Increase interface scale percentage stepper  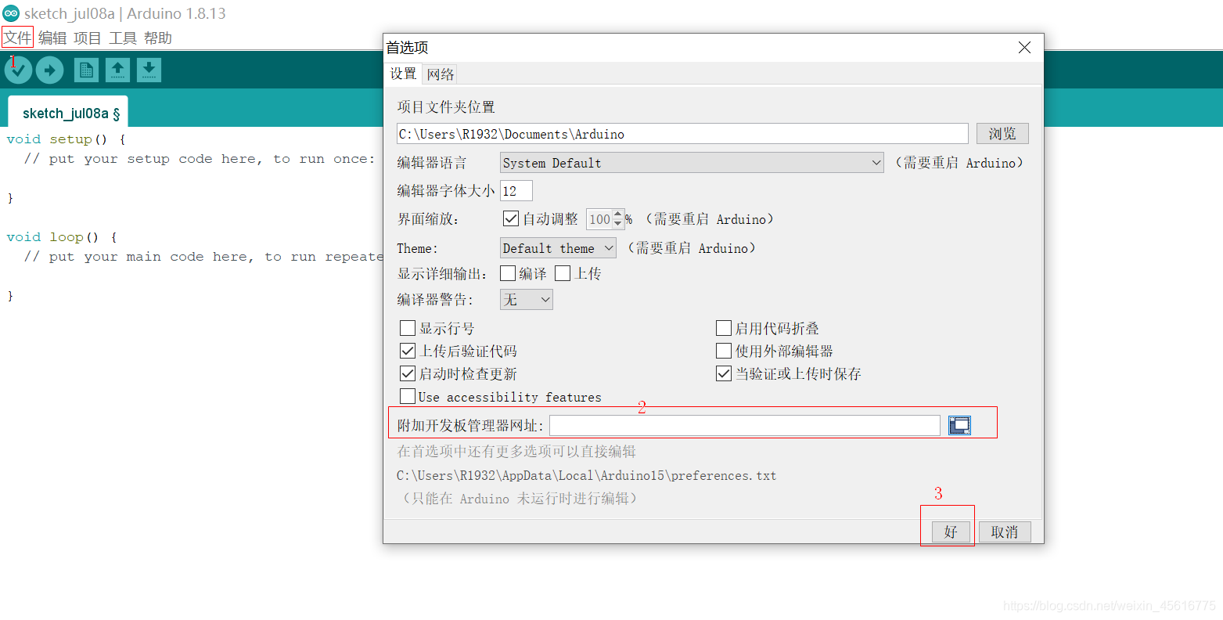tap(618, 214)
